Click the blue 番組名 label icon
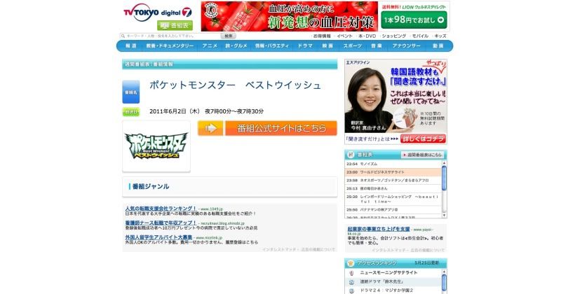Image resolution: width=561 pixels, height=294 pixels. (x=131, y=92)
